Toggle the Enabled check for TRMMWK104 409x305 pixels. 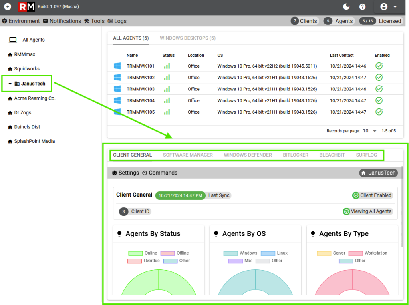[379, 100]
